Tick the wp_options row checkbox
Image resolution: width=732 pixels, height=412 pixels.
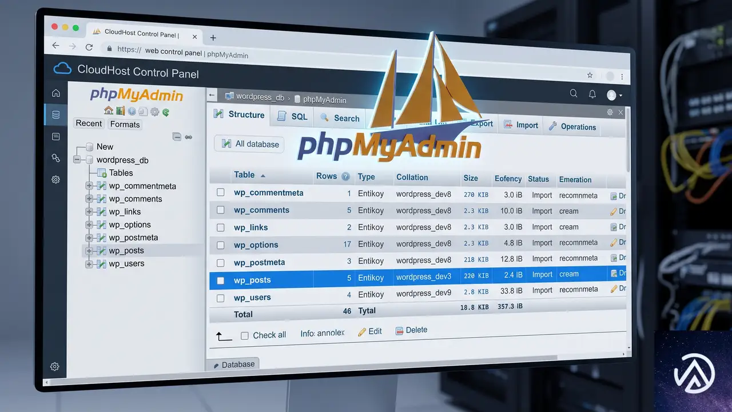[221, 245]
